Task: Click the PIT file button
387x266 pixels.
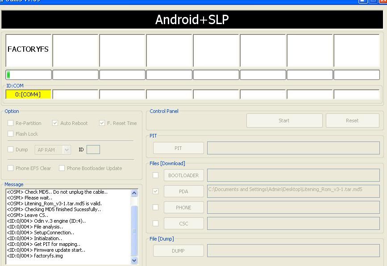Action: click(178, 148)
